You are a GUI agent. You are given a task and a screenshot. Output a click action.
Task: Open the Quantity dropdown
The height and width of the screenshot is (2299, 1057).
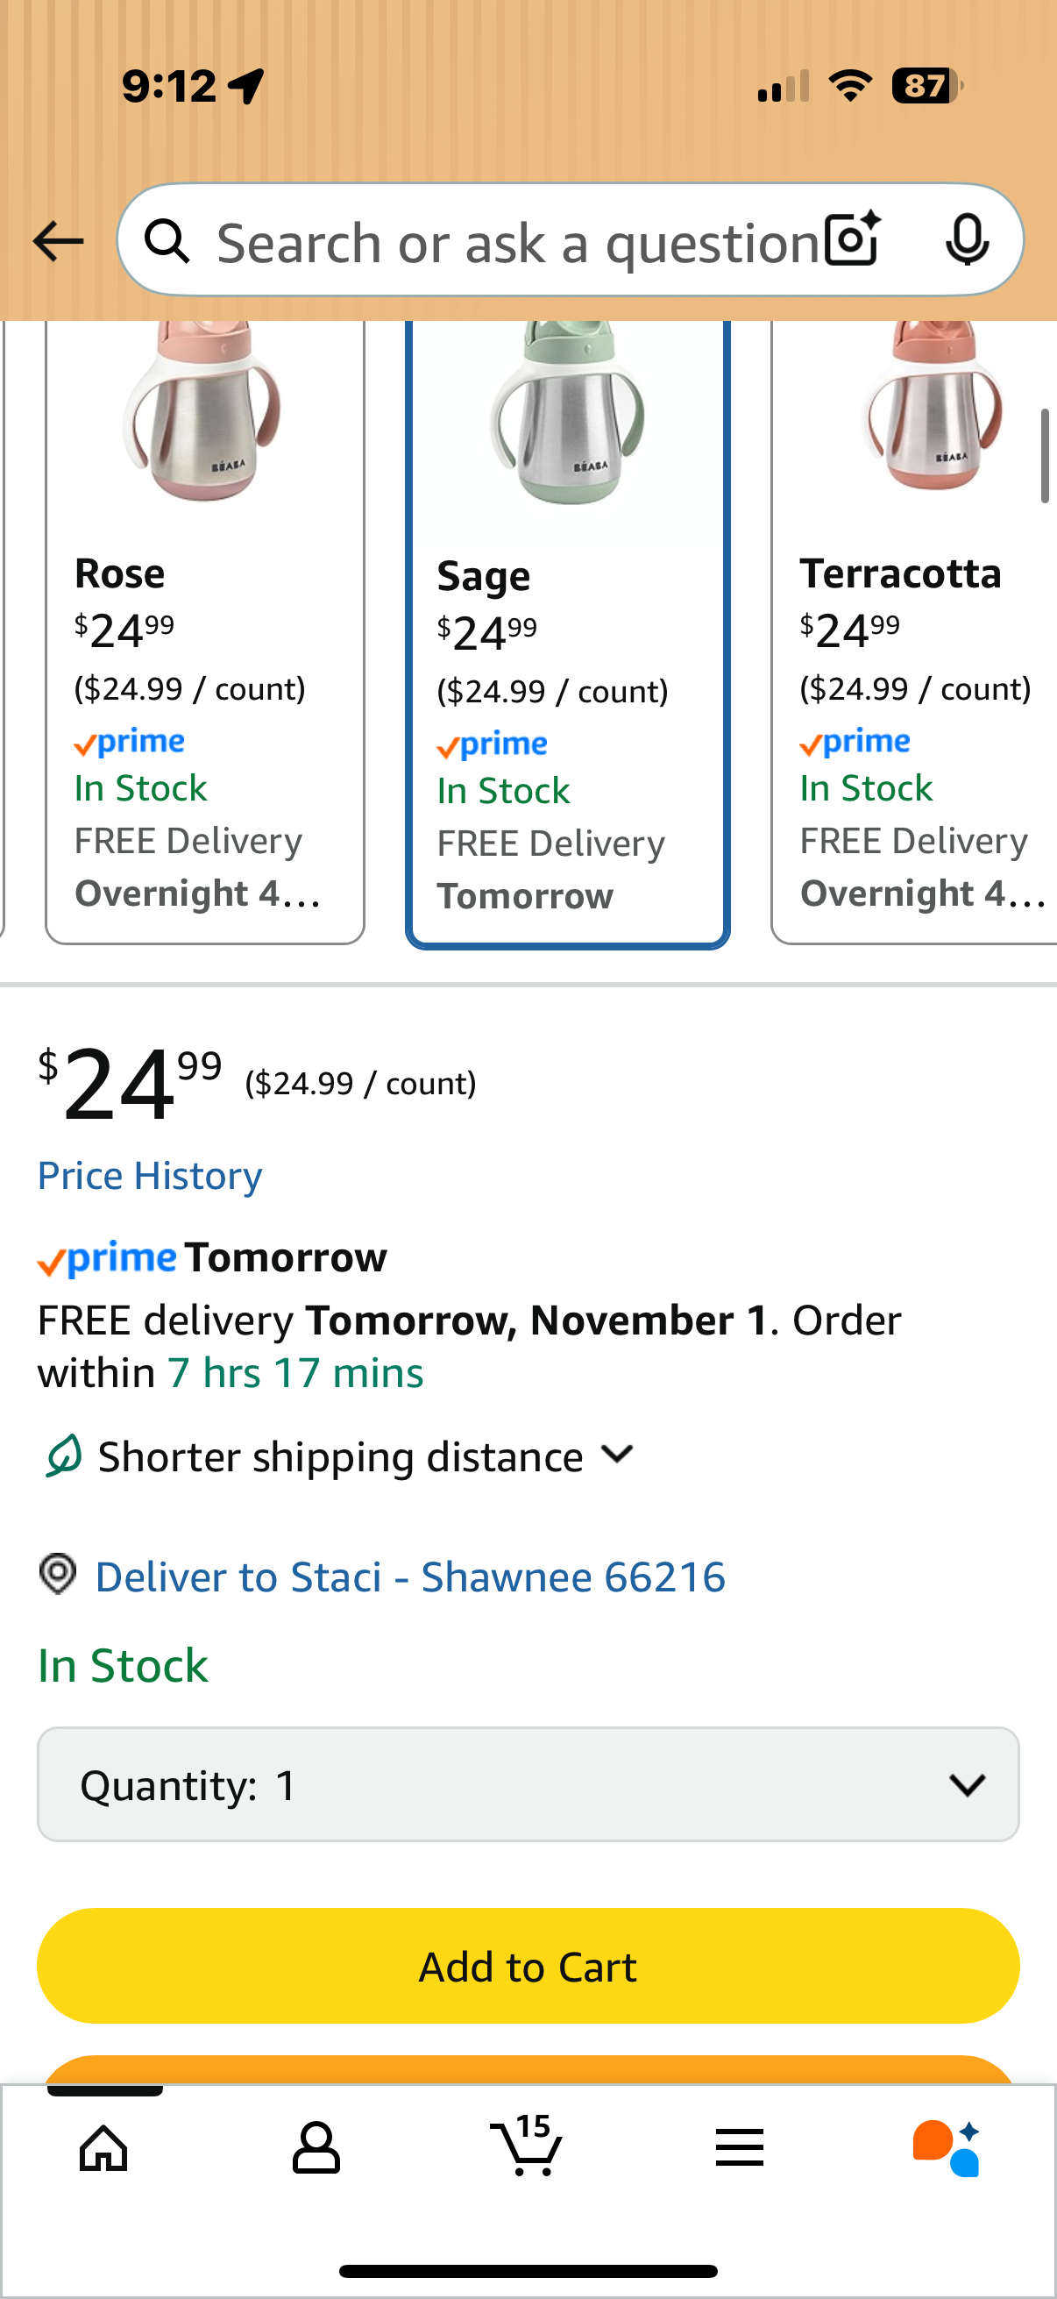point(528,1784)
